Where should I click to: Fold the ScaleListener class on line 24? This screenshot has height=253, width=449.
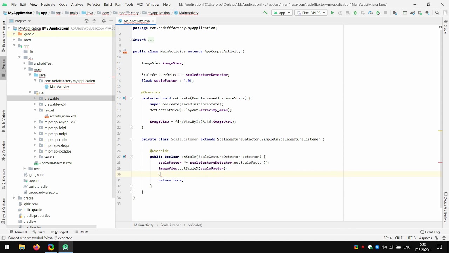click(x=132, y=139)
